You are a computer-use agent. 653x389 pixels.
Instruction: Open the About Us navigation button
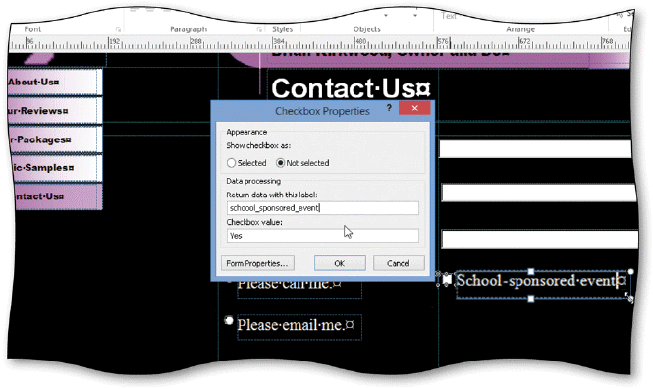55,83
